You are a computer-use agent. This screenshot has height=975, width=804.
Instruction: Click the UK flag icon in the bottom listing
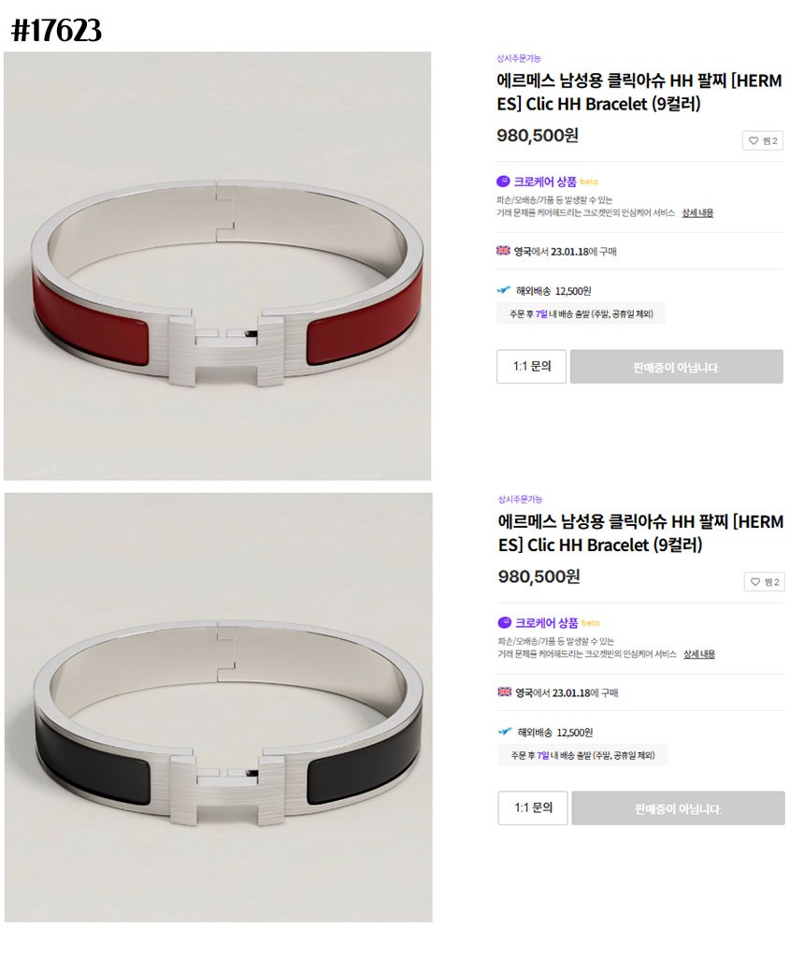pos(504,692)
